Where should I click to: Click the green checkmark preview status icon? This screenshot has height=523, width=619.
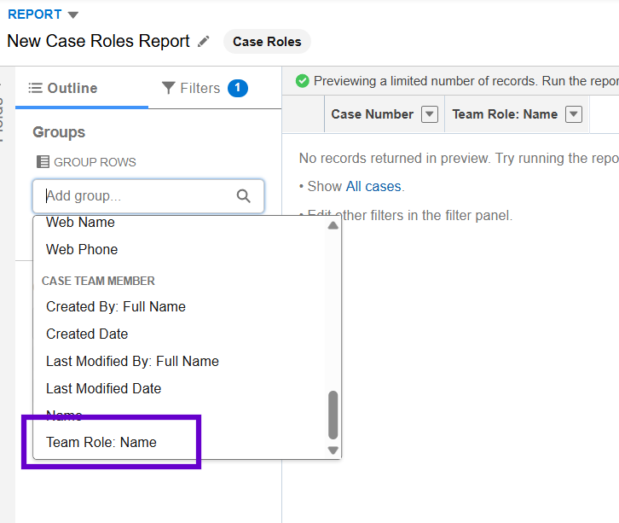[302, 81]
